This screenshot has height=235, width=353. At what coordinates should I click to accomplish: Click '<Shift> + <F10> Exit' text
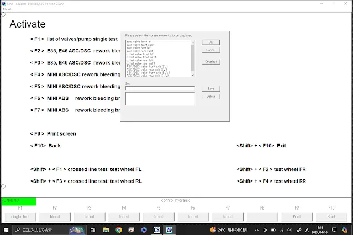pyautogui.click(x=261, y=146)
